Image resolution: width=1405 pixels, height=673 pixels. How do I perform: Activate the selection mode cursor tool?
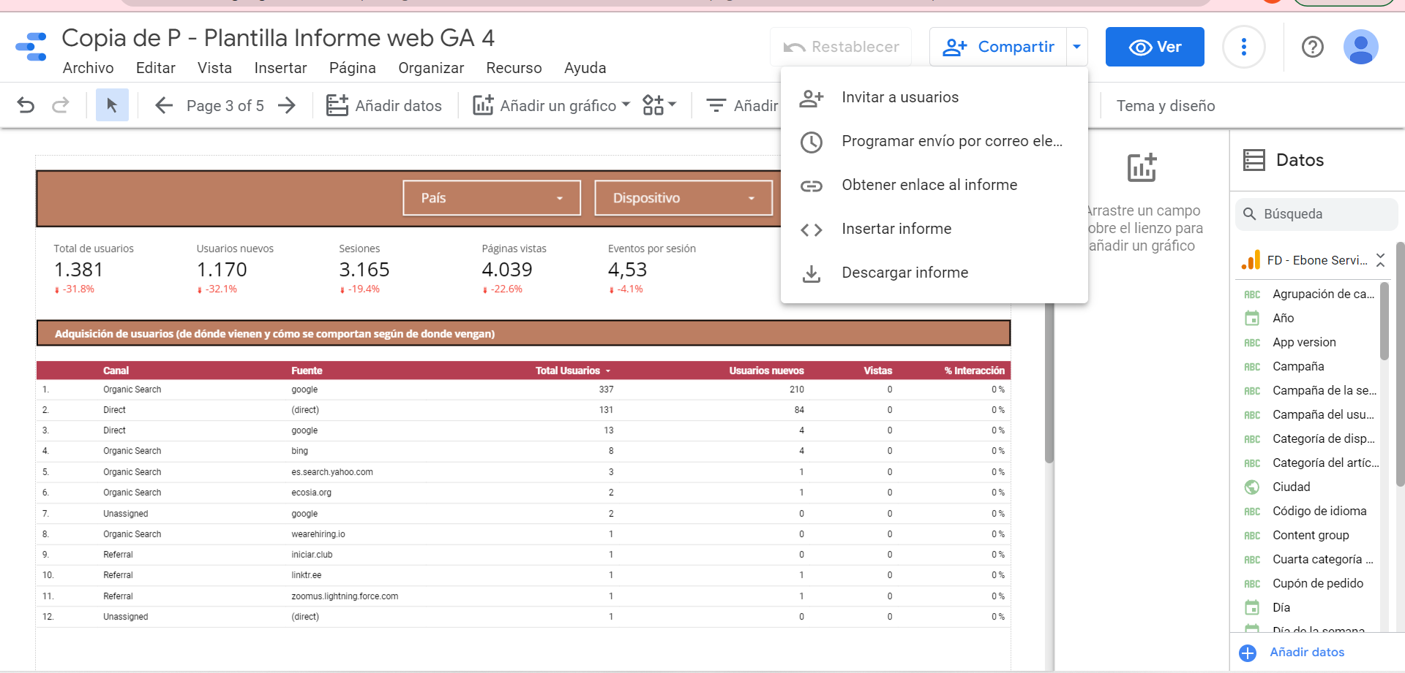(x=112, y=105)
